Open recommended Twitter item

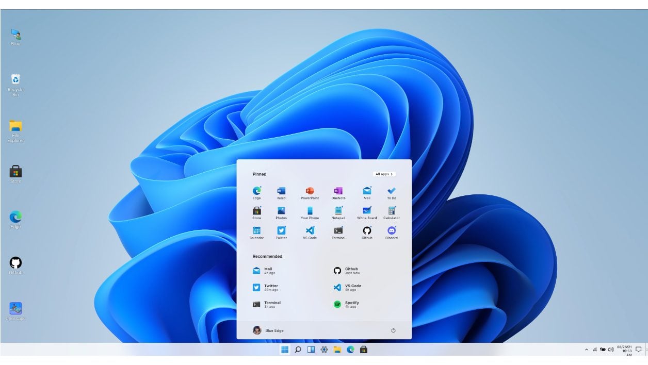coord(265,288)
